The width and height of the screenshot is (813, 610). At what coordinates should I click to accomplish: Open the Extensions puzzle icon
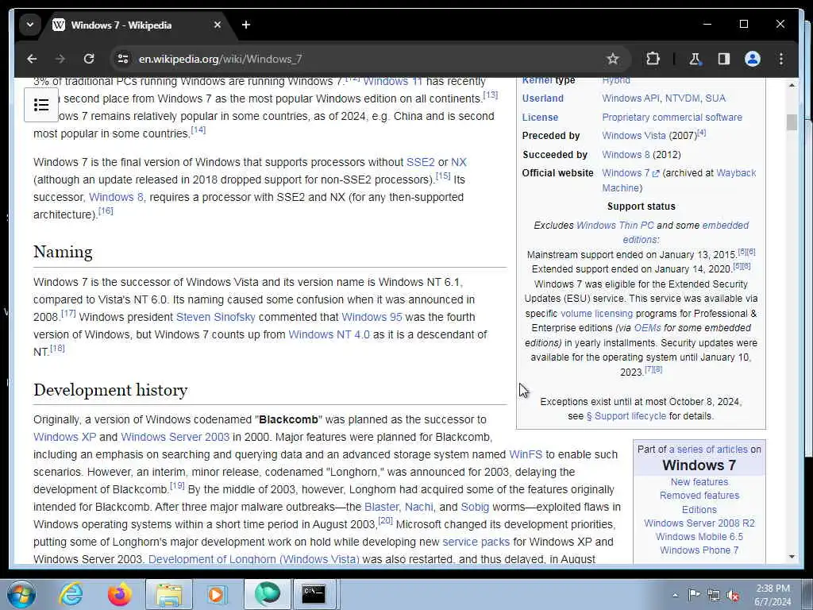[x=653, y=59]
